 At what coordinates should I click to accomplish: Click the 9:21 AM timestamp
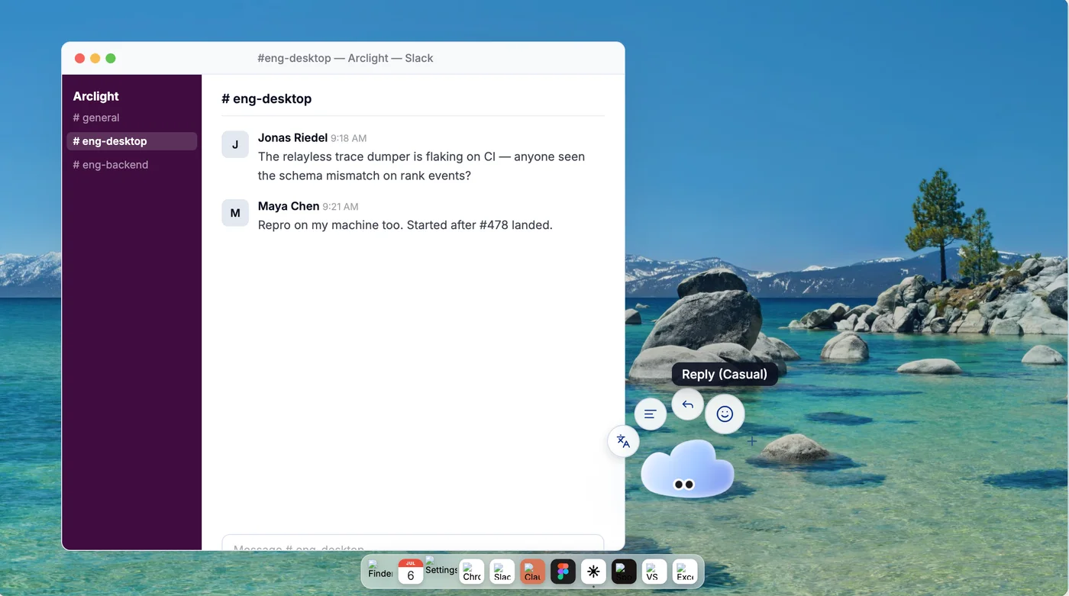[340, 207]
